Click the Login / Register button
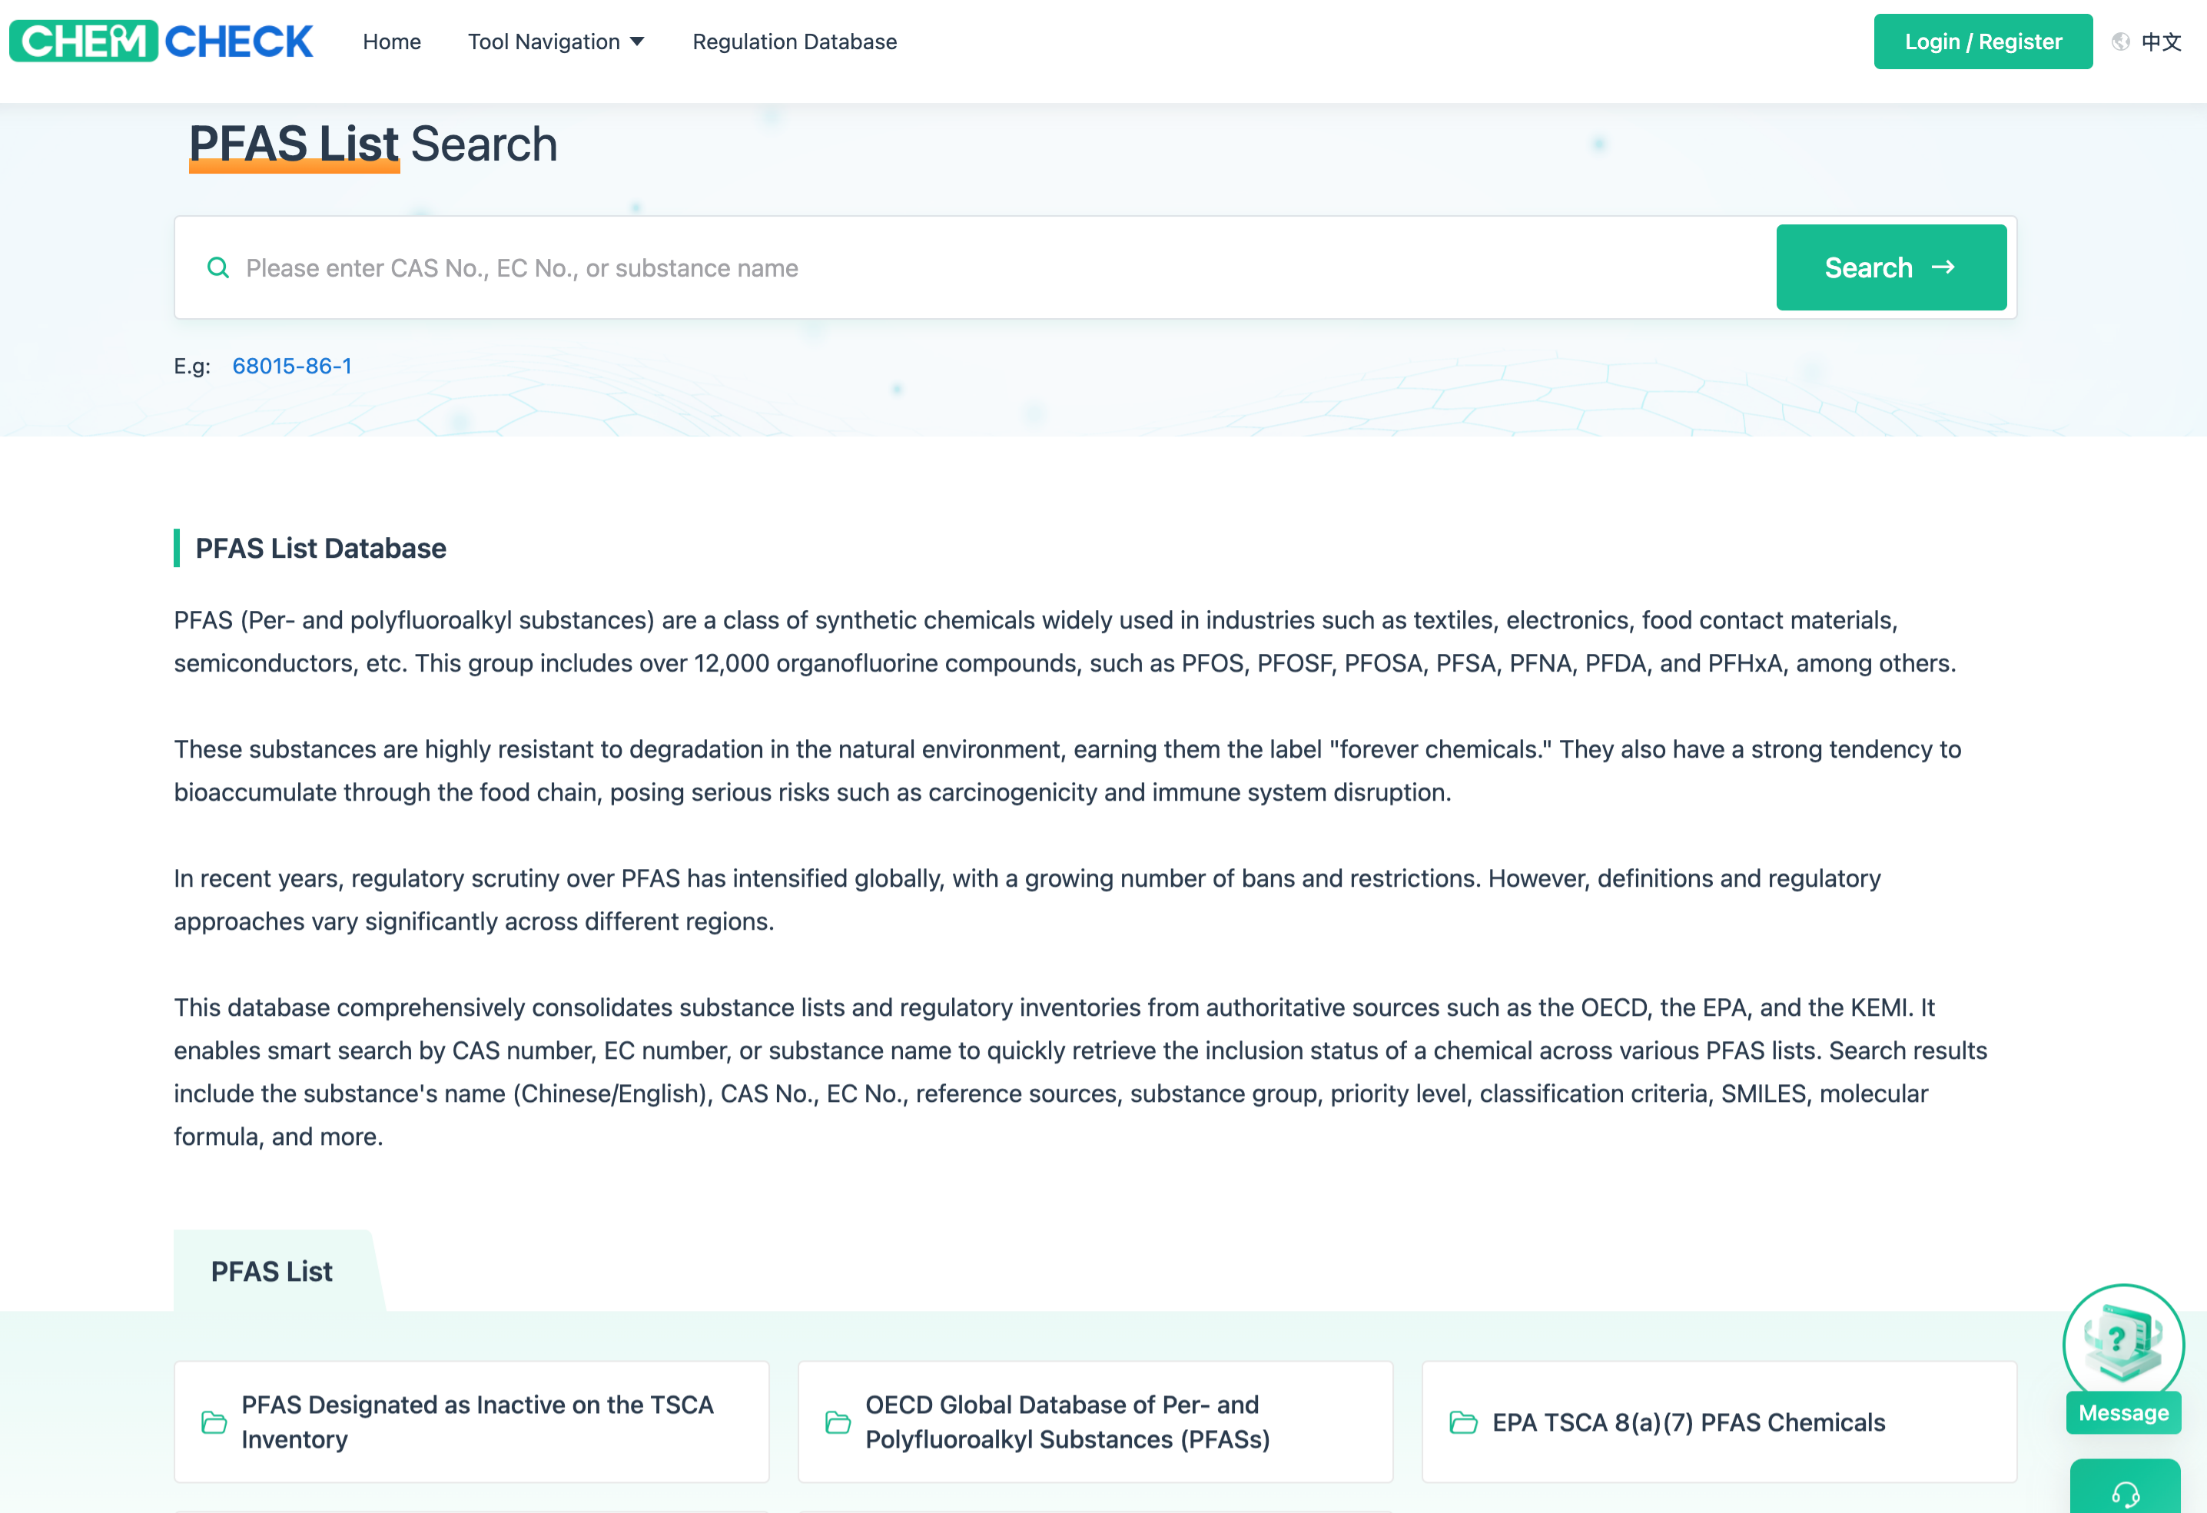The height and width of the screenshot is (1513, 2207). pos(1982,41)
